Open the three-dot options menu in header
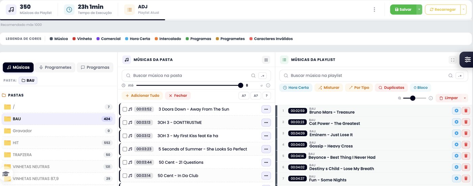 [374, 9]
